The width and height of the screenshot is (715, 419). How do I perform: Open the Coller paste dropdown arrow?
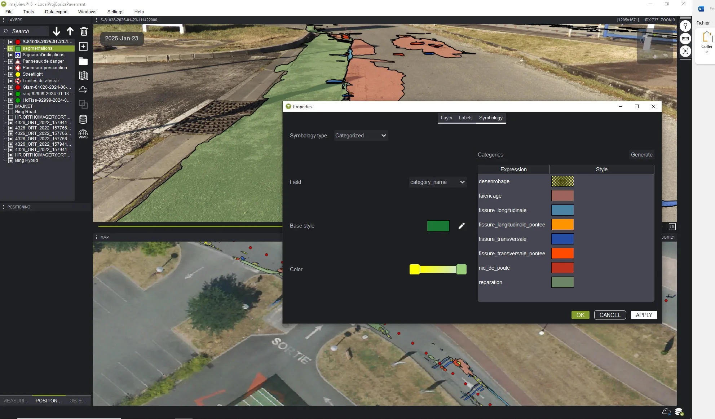[x=707, y=52]
